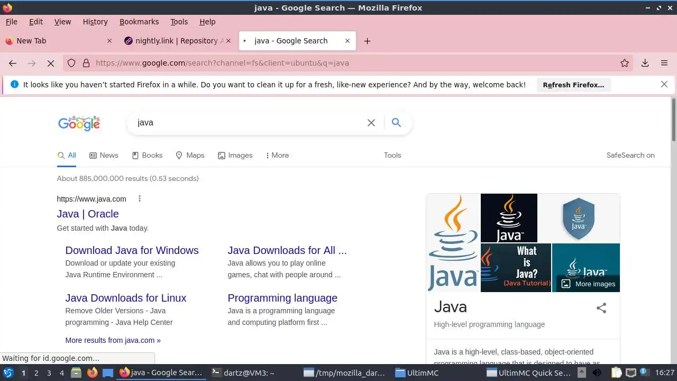Screen dimensions: 677x381
Task: Open the Firefox downloads panel
Action: [x=645, y=63]
